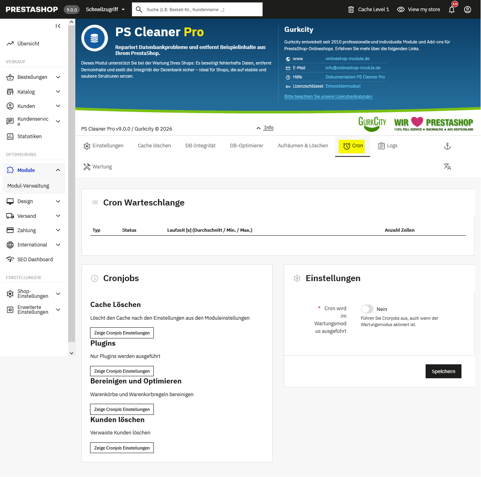The height and width of the screenshot is (477, 481).
Task: Expand the Kundenservice menu chevron
Action: pyautogui.click(x=58, y=121)
